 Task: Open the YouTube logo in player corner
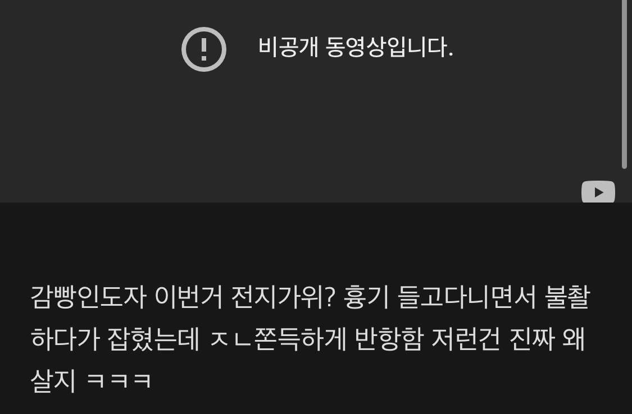[x=598, y=192]
